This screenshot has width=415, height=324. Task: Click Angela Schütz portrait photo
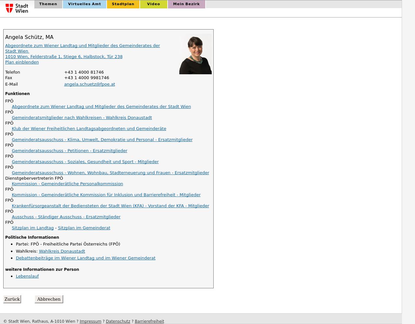tap(195, 54)
